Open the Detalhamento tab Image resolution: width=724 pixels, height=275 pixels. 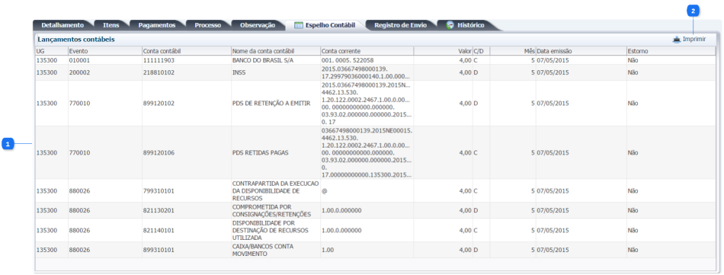[x=62, y=25]
